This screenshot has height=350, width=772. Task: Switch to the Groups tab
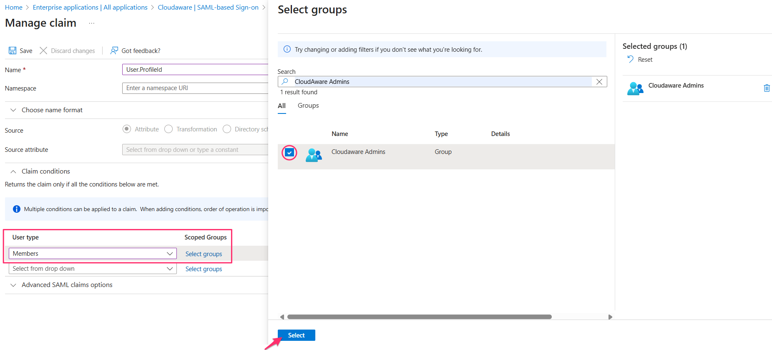click(308, 106)
